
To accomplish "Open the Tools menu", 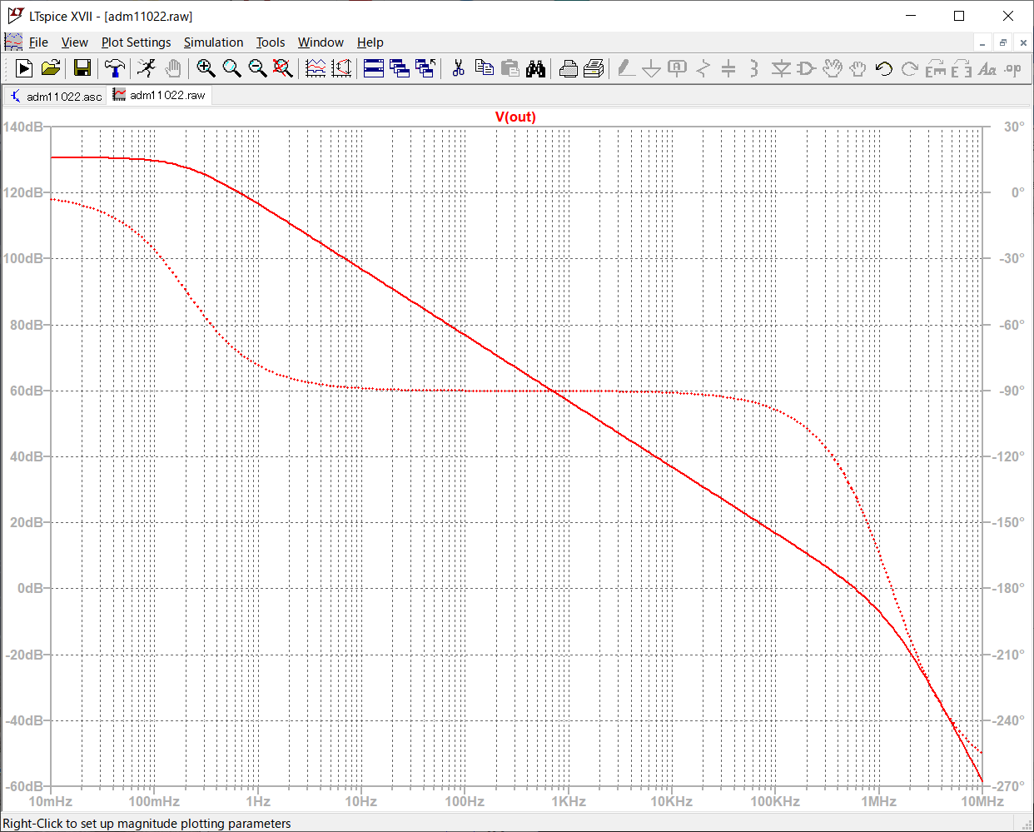I will point(271,42).
